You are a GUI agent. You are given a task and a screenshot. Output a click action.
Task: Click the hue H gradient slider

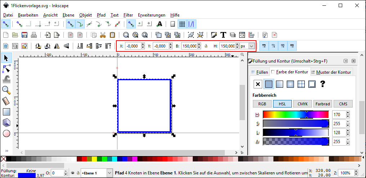coord(295,114)
